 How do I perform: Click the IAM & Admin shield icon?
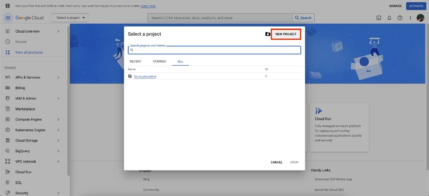coord(8,98)
